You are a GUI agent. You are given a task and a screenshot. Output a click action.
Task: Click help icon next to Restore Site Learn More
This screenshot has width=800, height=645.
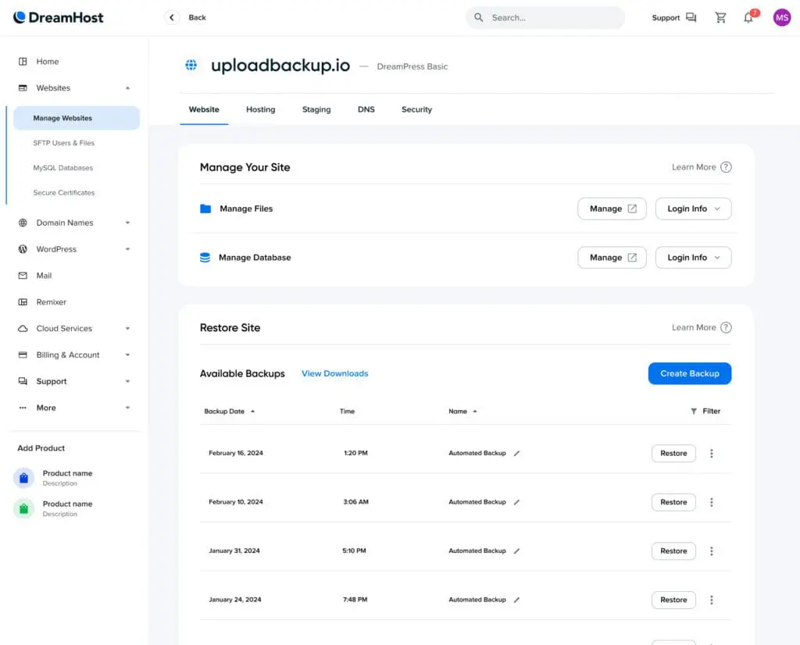pos(726,327)
